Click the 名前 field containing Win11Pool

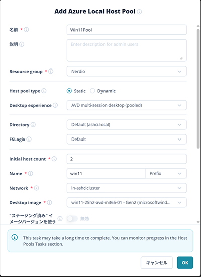coord(127,30)
